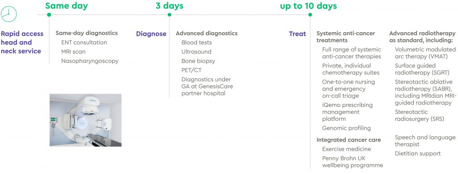Select the Same day timeline dot

(49, 15)
